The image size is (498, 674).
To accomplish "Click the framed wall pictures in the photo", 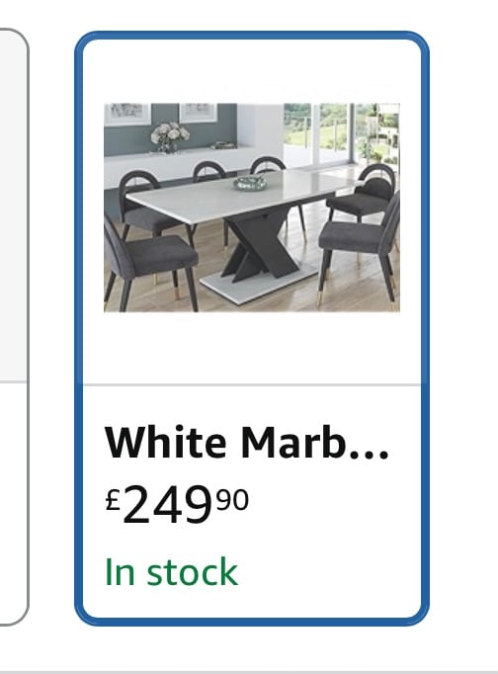I will click(162, 113).
